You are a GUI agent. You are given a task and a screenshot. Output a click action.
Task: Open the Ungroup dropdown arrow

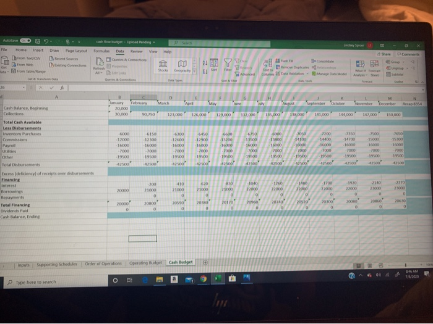407,68
